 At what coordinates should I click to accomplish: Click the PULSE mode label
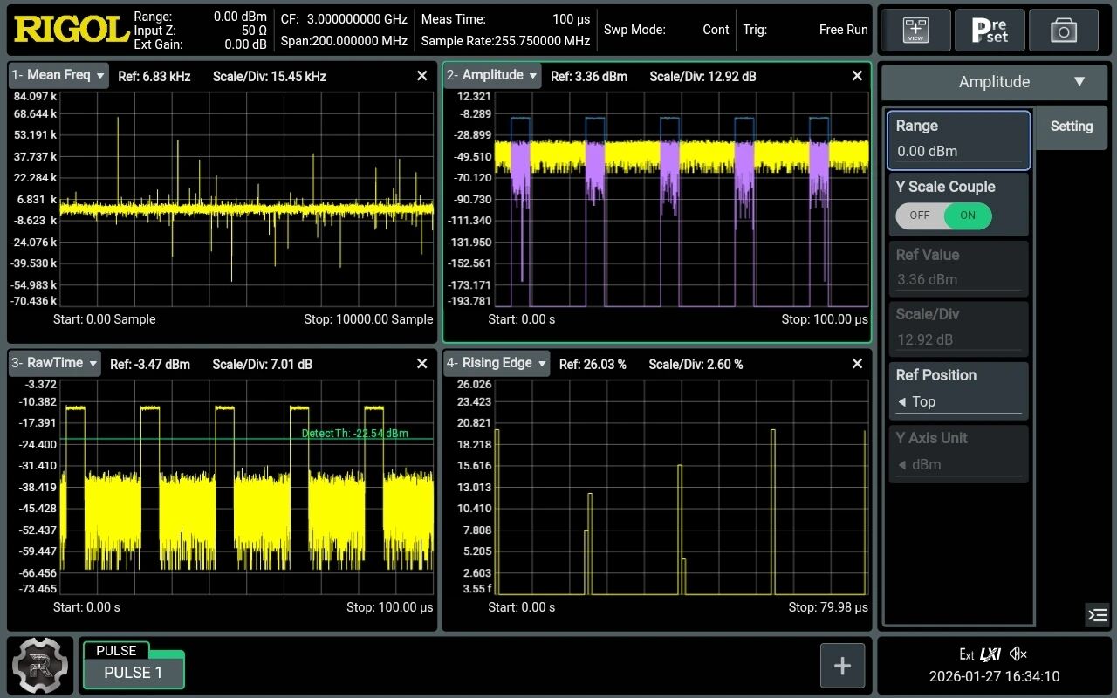[116, 651]
